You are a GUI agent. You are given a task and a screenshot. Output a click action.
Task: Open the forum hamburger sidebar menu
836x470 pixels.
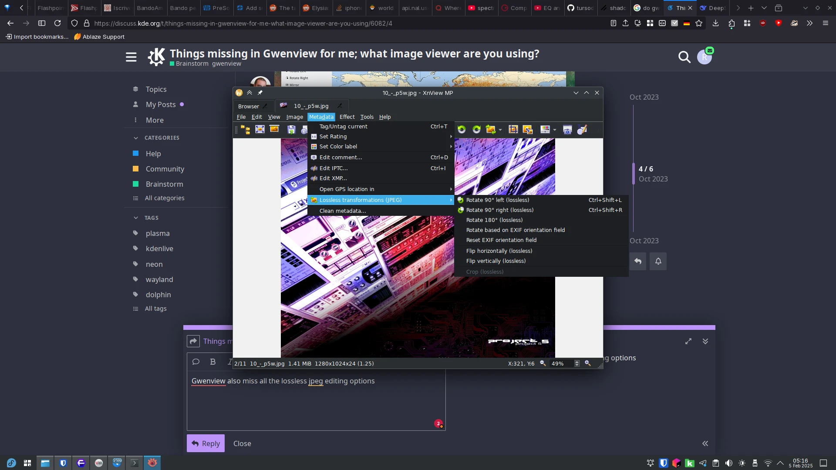tap(131, 57)
